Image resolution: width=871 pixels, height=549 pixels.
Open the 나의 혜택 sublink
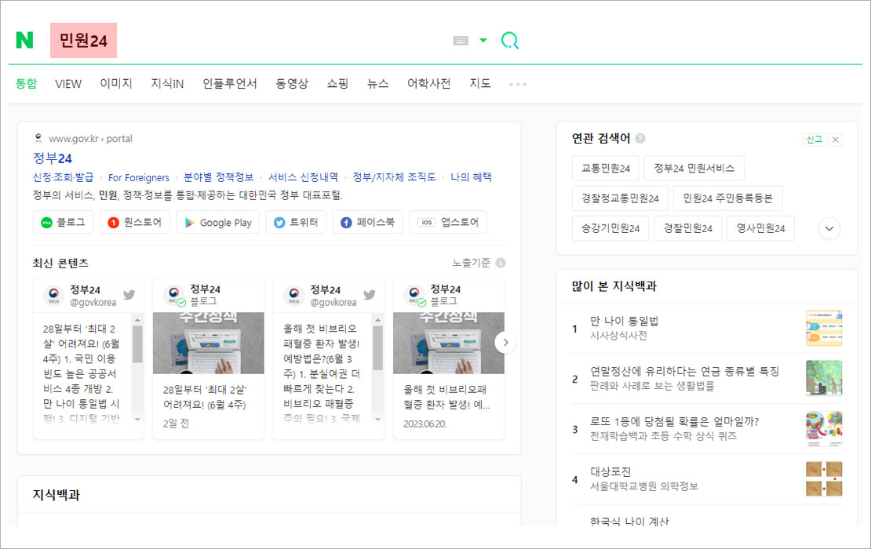[x=471, y=177]
